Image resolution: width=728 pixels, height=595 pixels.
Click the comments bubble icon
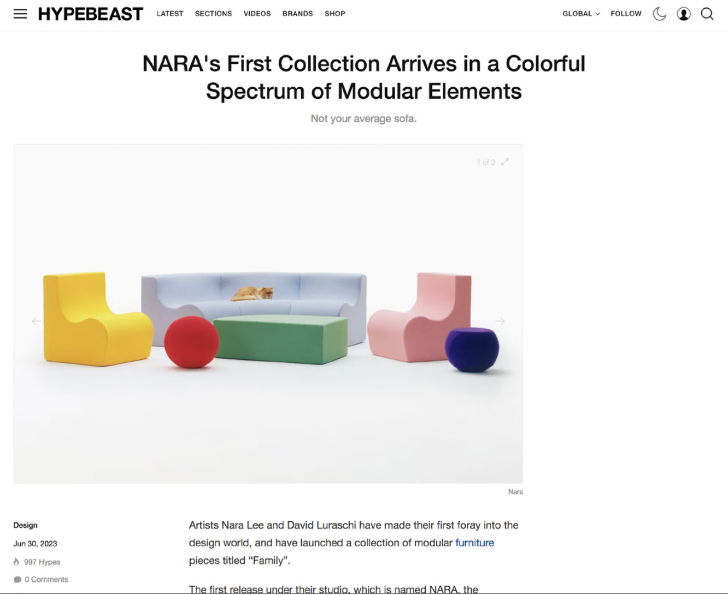[17, 580]
